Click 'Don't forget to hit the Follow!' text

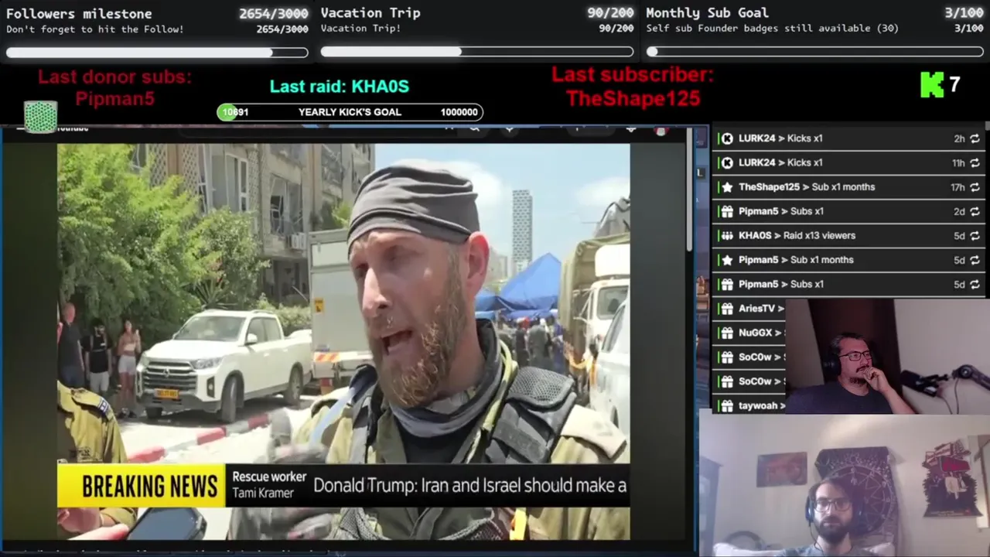95,29
